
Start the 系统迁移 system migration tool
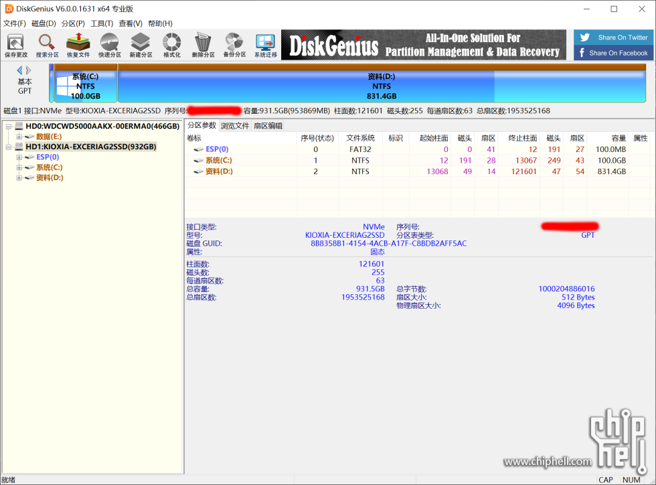point(265,46)
